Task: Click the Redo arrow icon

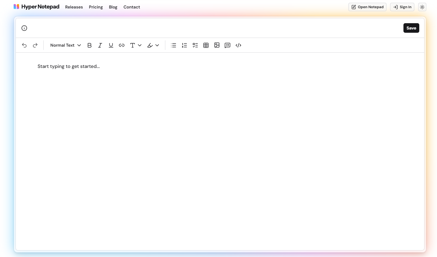Action: coord(35,45)
